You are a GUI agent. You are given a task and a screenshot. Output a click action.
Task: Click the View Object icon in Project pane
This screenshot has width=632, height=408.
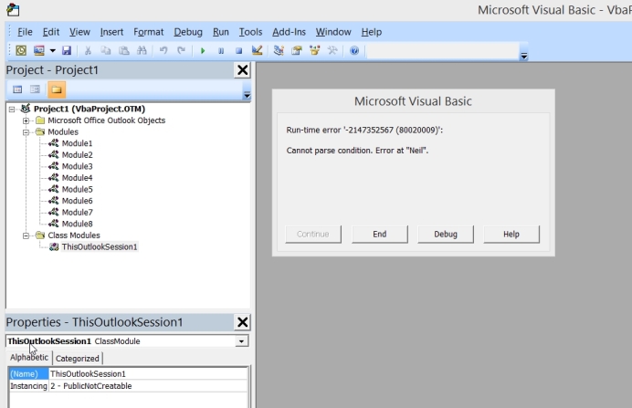35,89
